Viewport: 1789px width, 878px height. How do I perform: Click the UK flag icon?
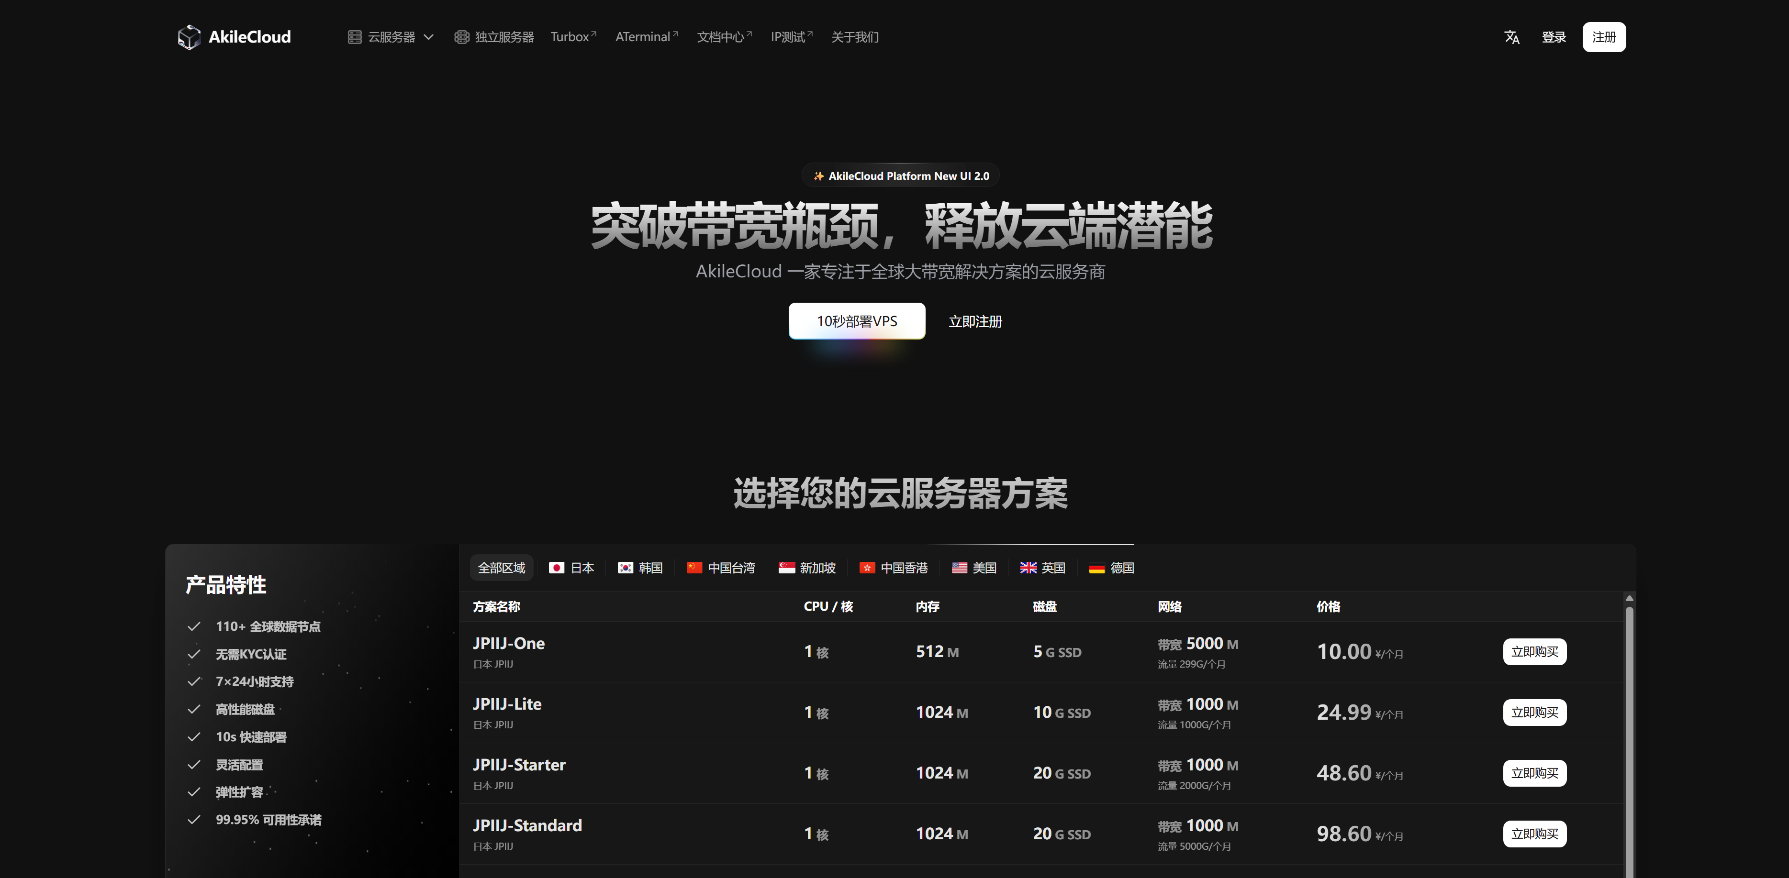click(x=1029, y=567)
